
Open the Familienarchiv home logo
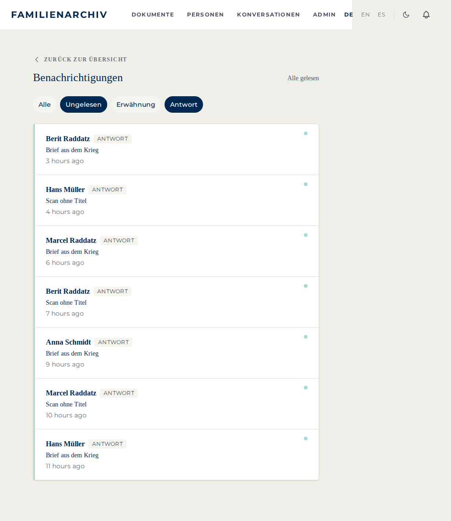[59, 15]
